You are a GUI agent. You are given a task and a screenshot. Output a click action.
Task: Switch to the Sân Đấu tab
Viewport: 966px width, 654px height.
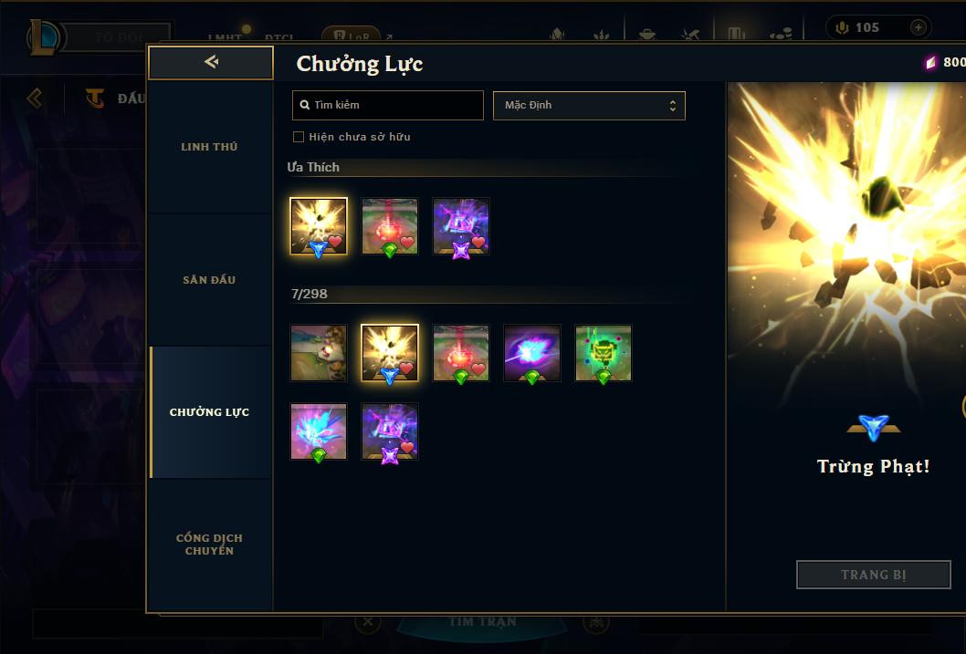209,279
